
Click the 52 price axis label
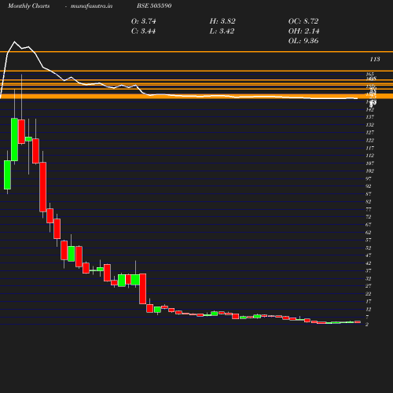(369, 248)
